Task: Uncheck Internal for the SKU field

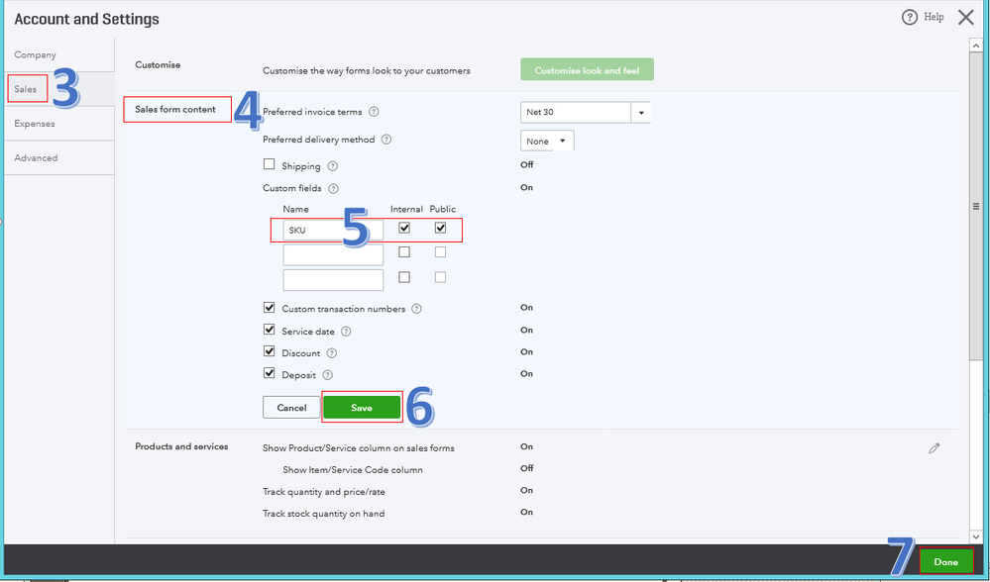Action: (404, 228)
